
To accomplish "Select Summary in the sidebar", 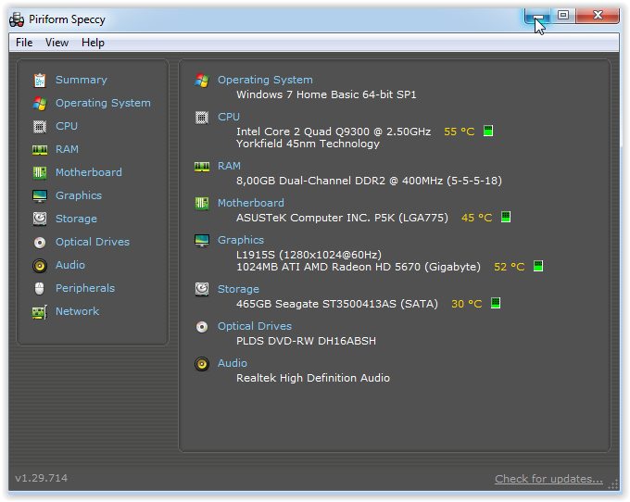I will [82, 80].
